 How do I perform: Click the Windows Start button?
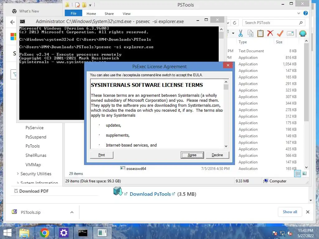click(7, 233)
